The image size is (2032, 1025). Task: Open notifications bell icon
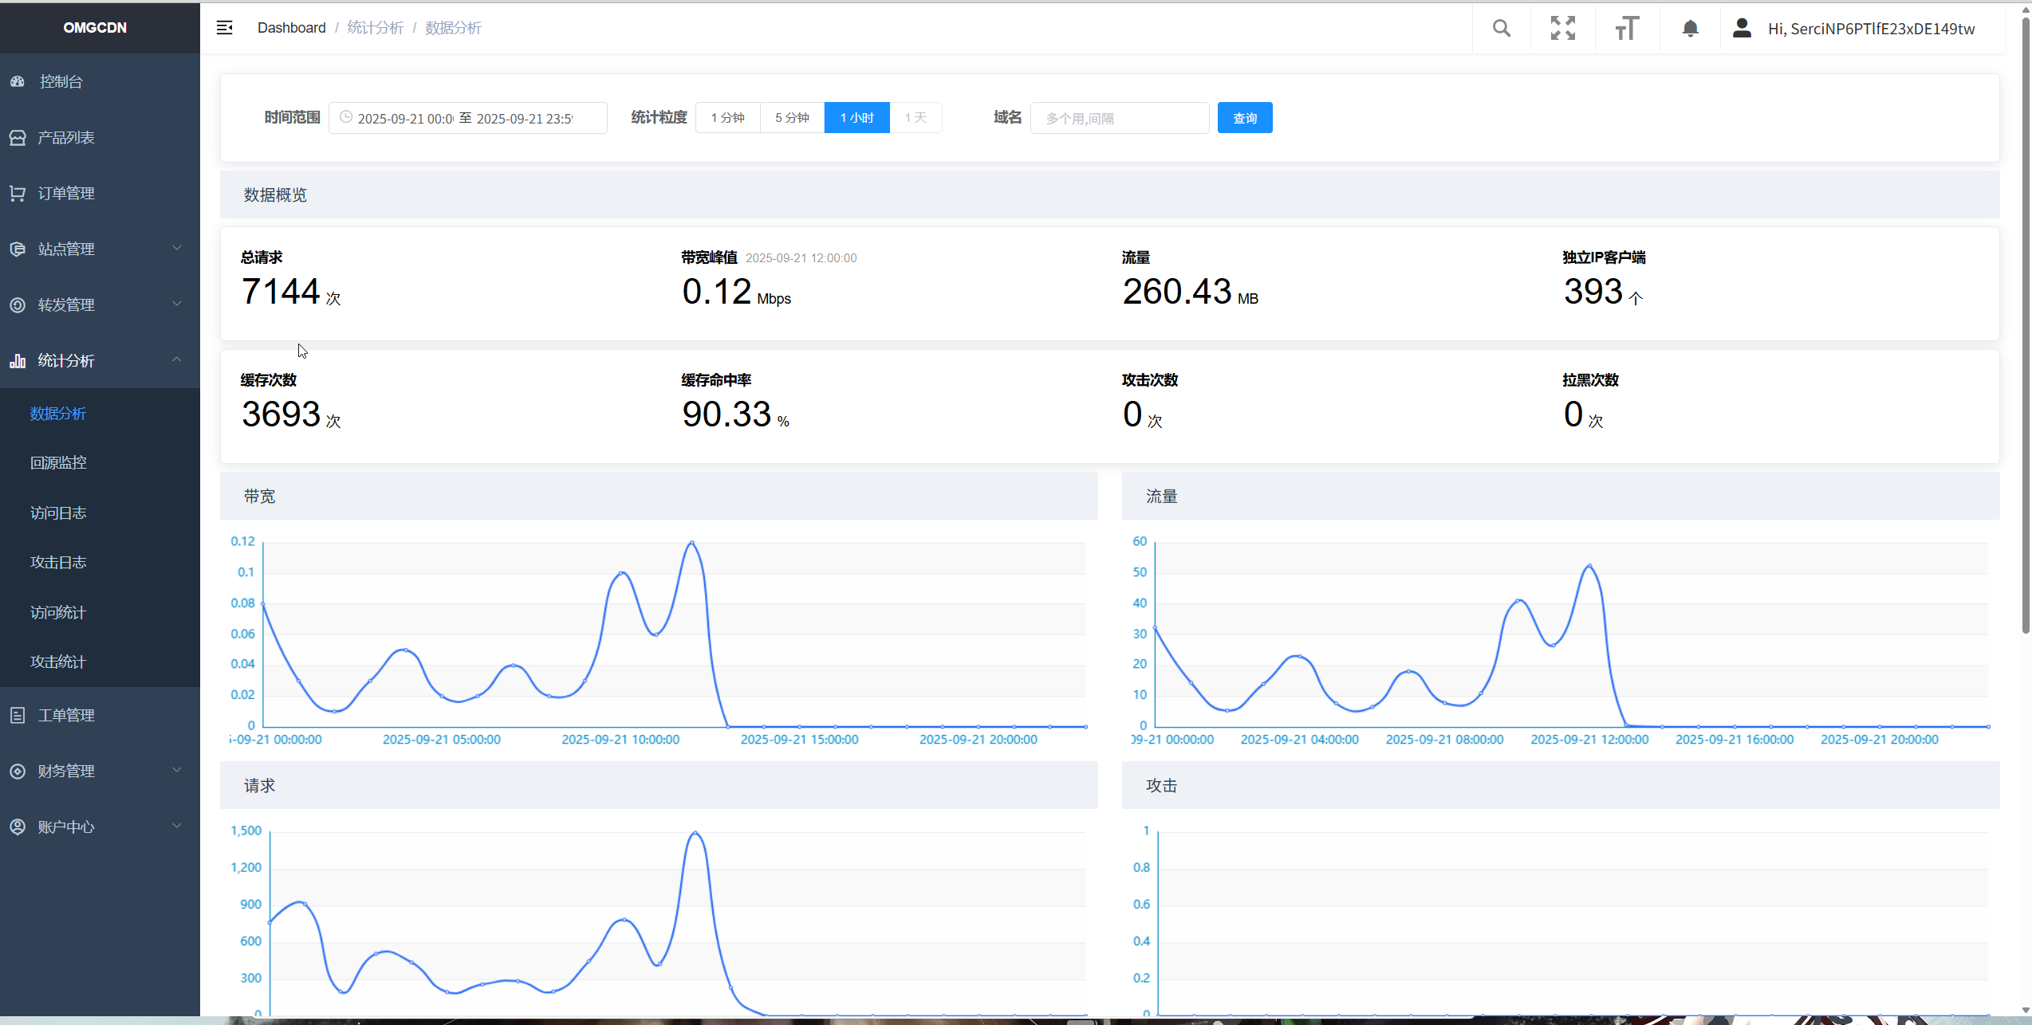coord(1690,29)
